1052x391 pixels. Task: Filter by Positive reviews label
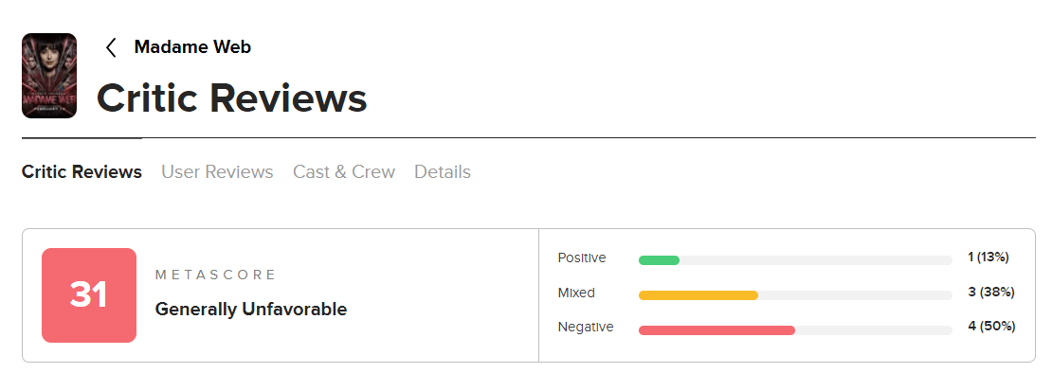point(582,258)
